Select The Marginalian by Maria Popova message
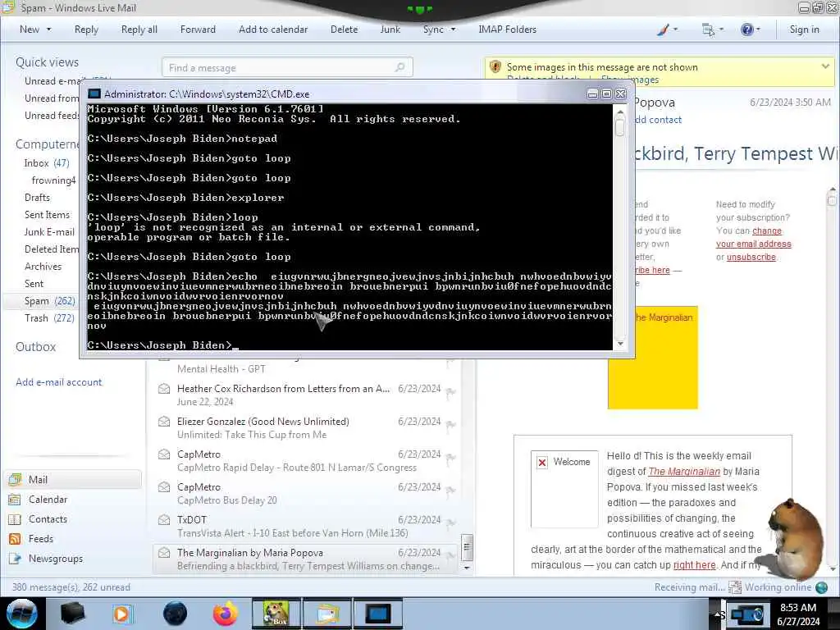Image resolution: width=840 pixels, height=630 pixels. click(305, 559)
